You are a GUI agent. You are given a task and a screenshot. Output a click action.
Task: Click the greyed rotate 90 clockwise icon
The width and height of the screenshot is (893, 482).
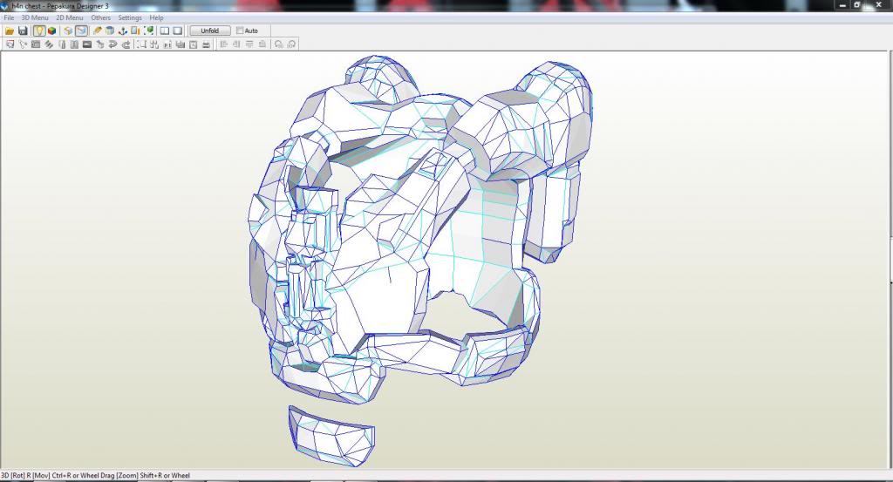(x=291, y=44)
